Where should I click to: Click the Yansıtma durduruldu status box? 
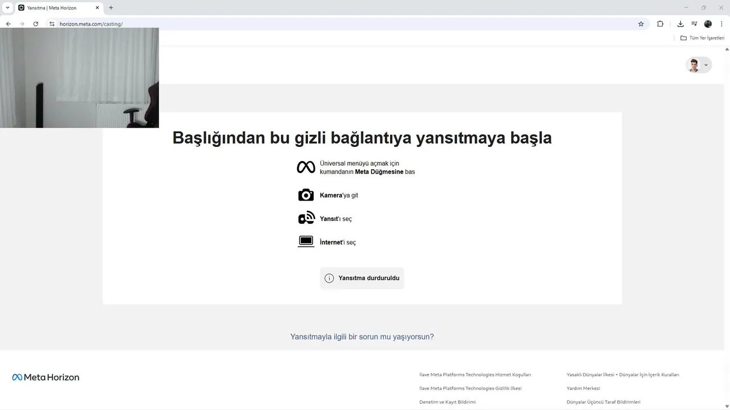[x=362, y=278]
